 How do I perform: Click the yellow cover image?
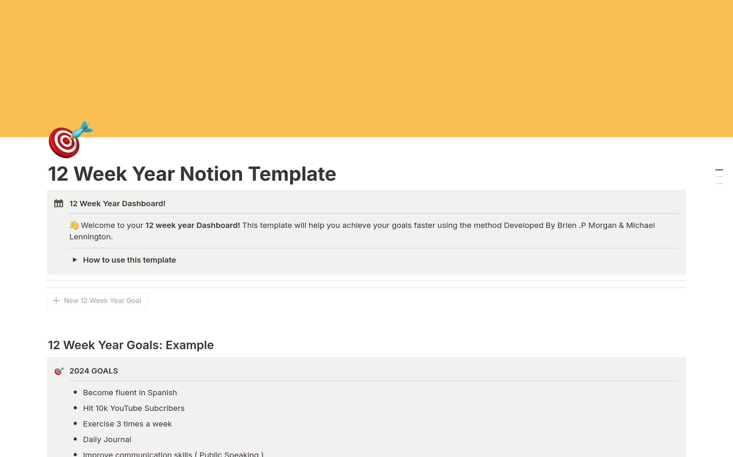pyautogui.click(x=366, y=65)
